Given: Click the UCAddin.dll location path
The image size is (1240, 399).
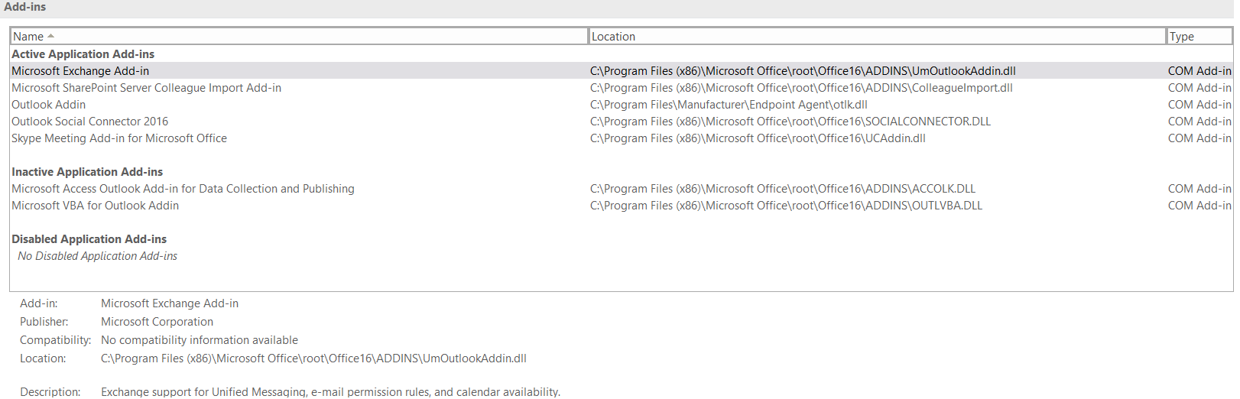Looking at the screenshot, I should click(x=758, y=138).
